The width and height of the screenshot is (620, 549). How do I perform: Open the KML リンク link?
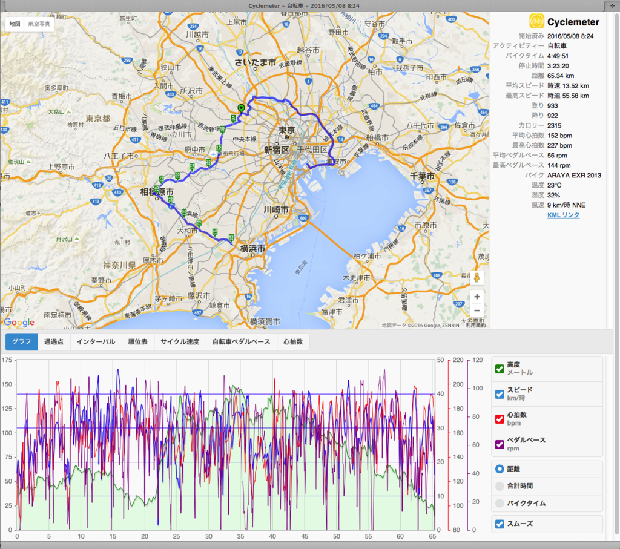[x=564, y=215]
